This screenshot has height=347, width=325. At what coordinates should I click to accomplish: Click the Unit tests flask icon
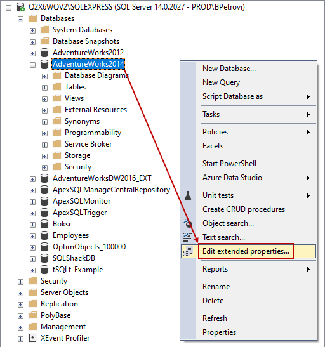(188, 195)
